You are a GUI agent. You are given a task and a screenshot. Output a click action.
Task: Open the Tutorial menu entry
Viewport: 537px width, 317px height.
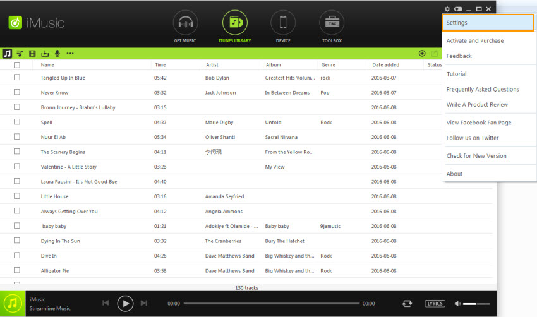pyautogui.click(x=457, y=74)
